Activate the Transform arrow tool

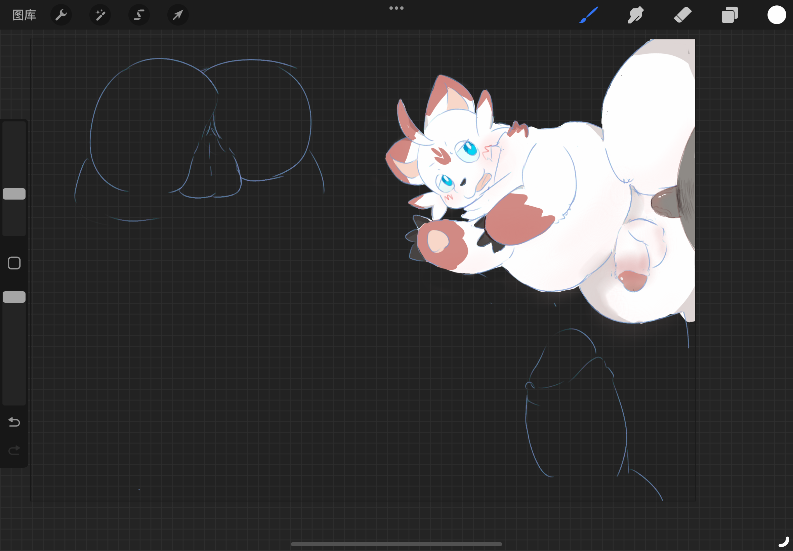[x=178, y=15]
